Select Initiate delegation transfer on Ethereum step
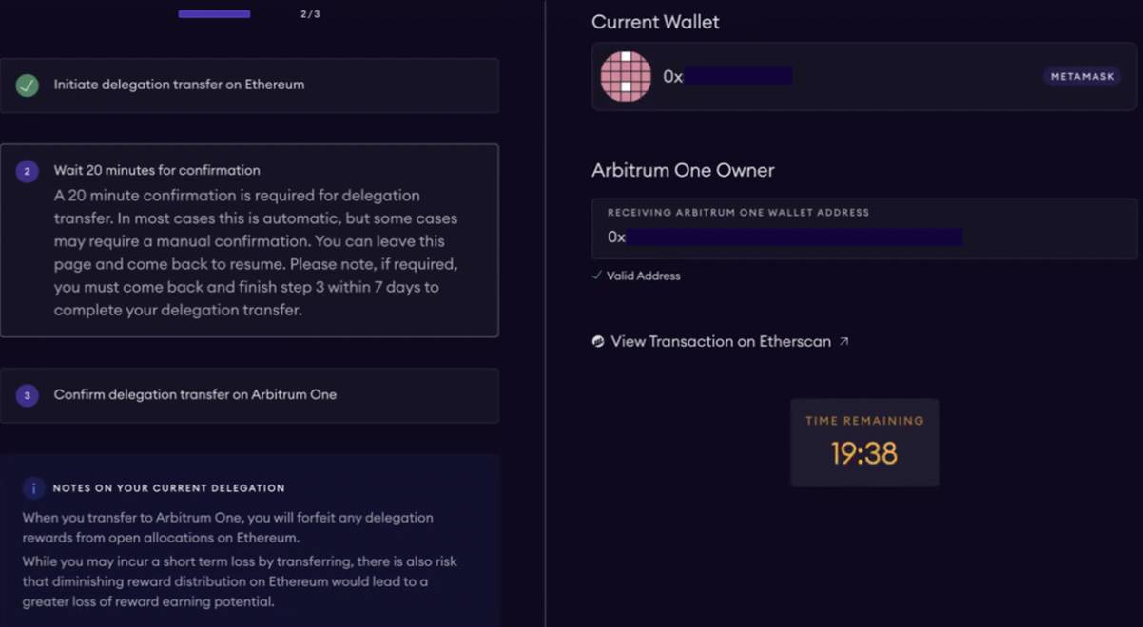The image size is (1143, 627). click(179, 85)
